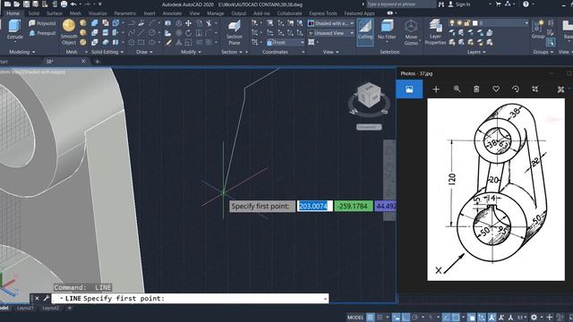Image resolution: width=573 pixels, height=322 pixels.
Task: Expand the Solid Editing panel
Action: pyautogui.click(x=107, y=52)
